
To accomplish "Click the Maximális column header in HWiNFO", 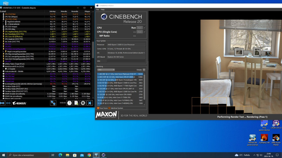I will (x=75, y=11).
